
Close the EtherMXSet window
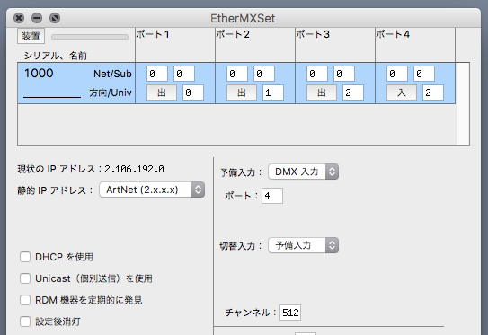tap(19, 18)
